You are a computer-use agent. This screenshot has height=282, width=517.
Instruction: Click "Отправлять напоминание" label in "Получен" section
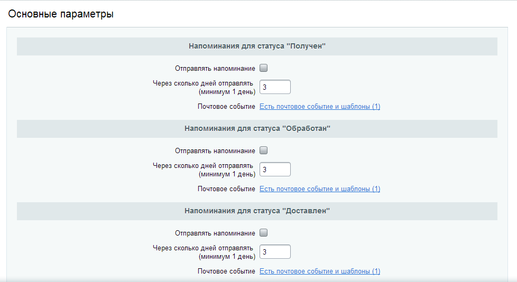[215, 69]
